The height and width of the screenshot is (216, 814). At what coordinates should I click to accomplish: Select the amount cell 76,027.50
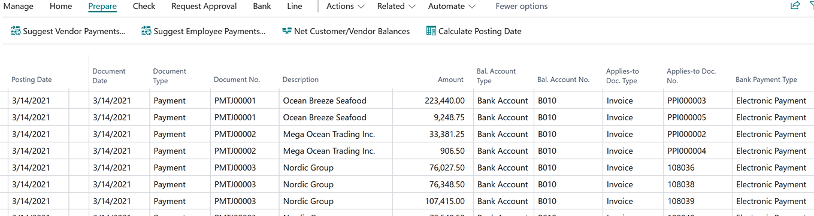pyautogui.click(x=433, y=168)
